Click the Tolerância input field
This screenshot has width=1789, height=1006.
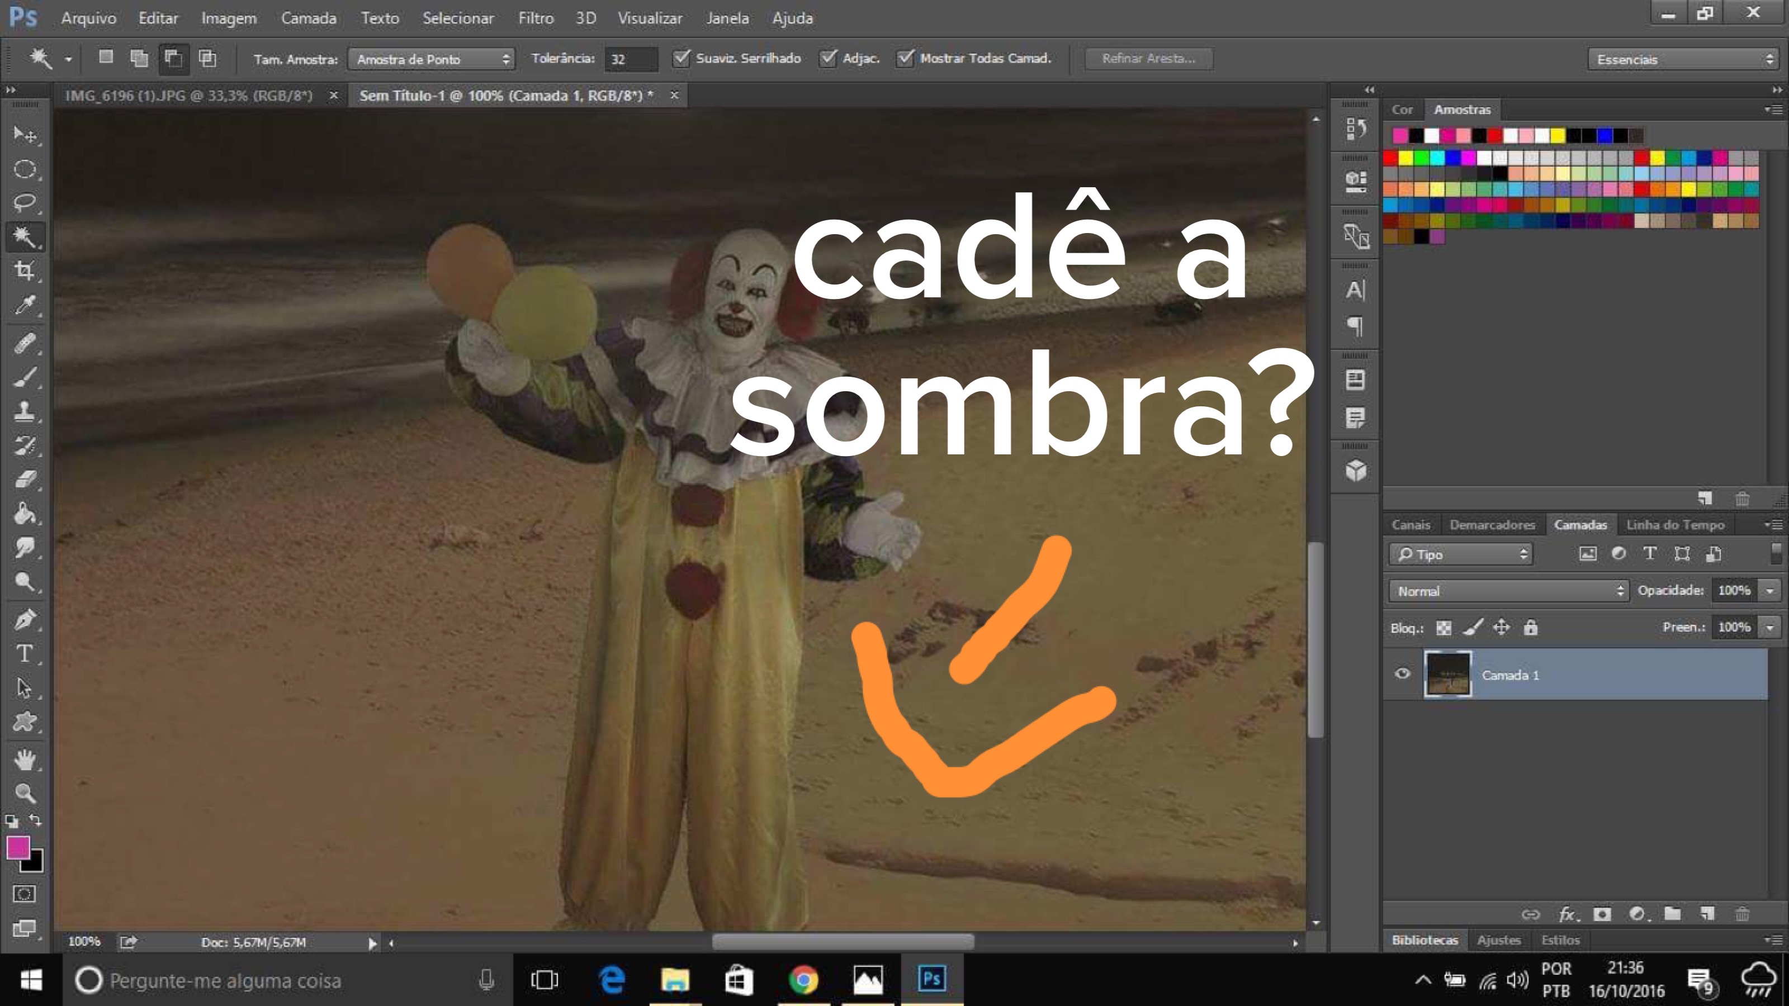pyautogui.click(x=631, y=59)
